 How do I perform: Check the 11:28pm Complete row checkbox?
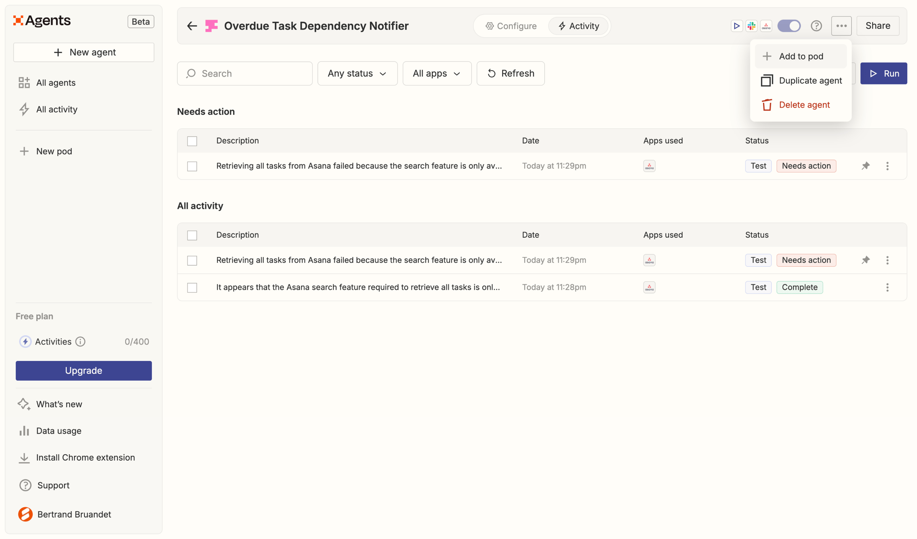[192, 288]
